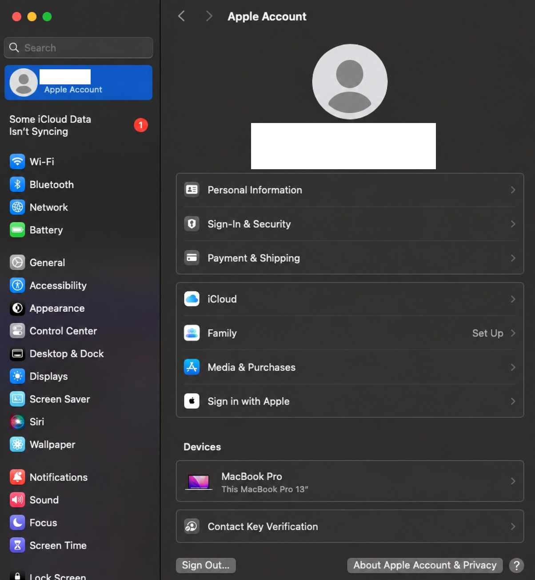Viewport: 535px width, 580px height.
Task: Click the "Sign-In & Security" label
Action: point(249,224)
